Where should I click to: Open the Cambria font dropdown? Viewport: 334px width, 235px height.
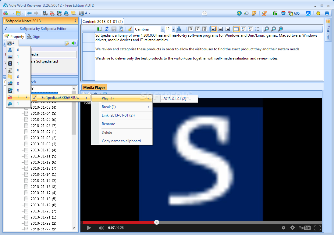pos(162,29)
